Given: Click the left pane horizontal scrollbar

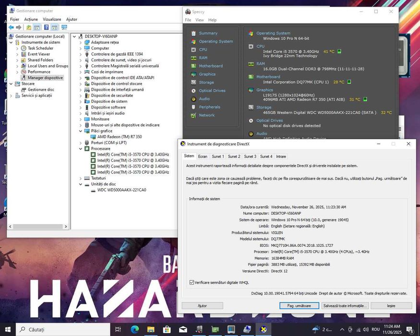Looking at the screenshot, I should [38, 227].
